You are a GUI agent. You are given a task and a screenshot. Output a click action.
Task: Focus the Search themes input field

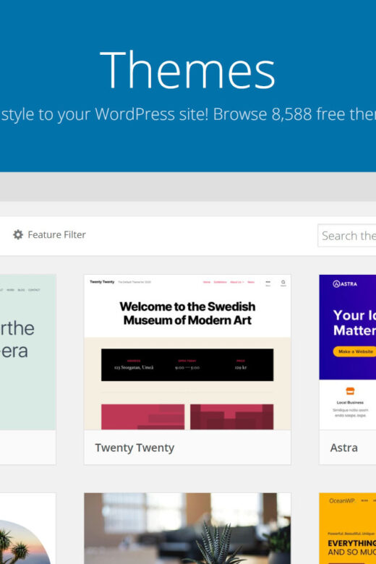(347, 236)
